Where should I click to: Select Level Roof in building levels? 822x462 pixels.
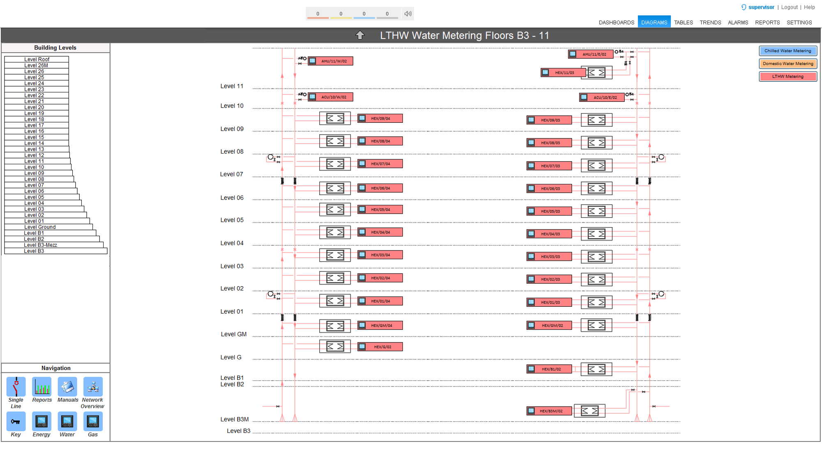coord(37,59)
